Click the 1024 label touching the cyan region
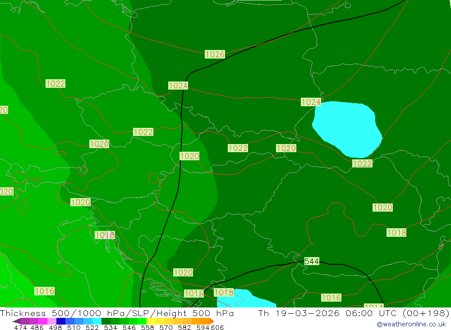The height and width of the screenshot is (330, 451). click(311, 102)
